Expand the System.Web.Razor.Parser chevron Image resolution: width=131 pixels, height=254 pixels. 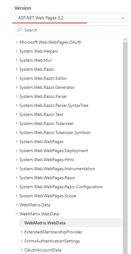17,96
